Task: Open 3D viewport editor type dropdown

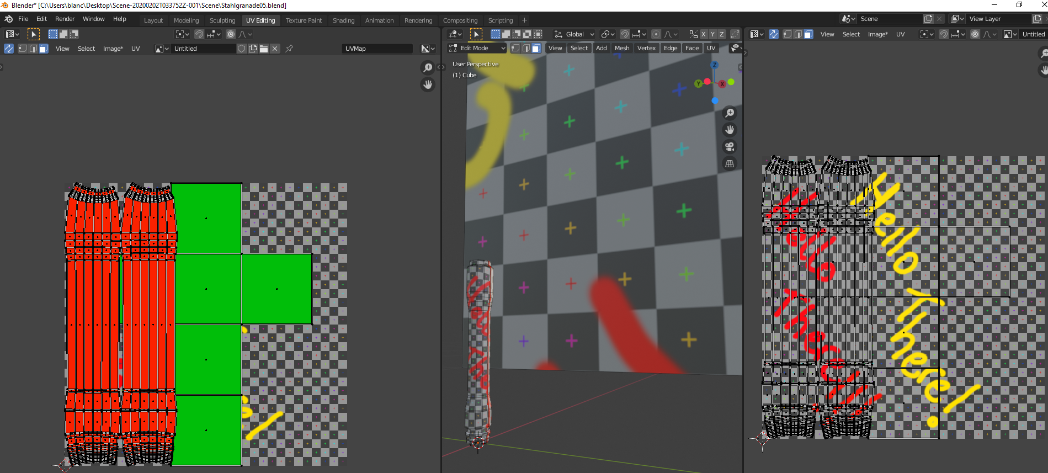Action: (455, 34)
